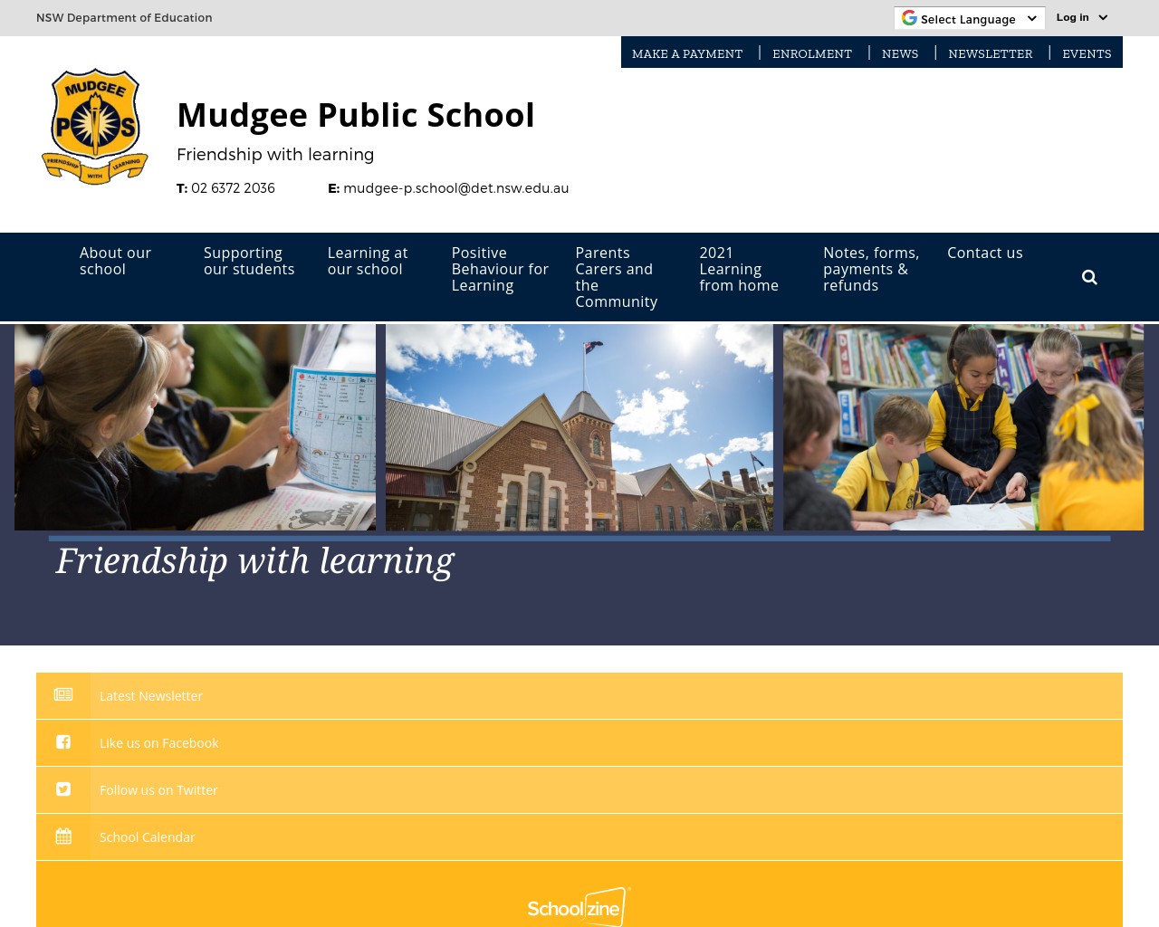Click the MAKE A PAYMENT link
This screenshot has width=1159, height=927.
click(686, 53)
